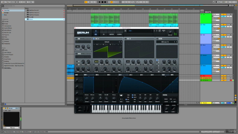The width and height of the screenshot is (238, 134).
Task: Enable the SUB oscillator toggle
Action: (76, 39)
